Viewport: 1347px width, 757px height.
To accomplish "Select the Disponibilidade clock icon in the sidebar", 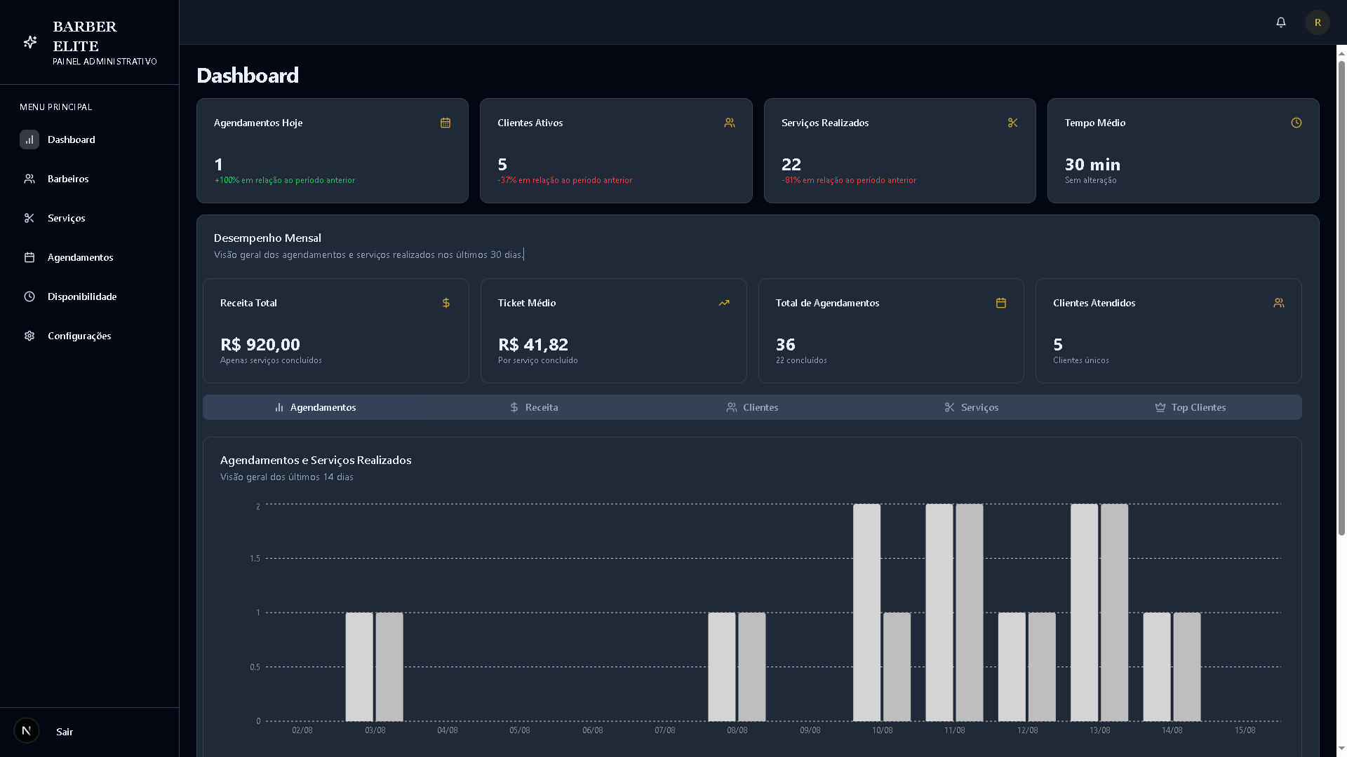I will click(x=29, y=296).
